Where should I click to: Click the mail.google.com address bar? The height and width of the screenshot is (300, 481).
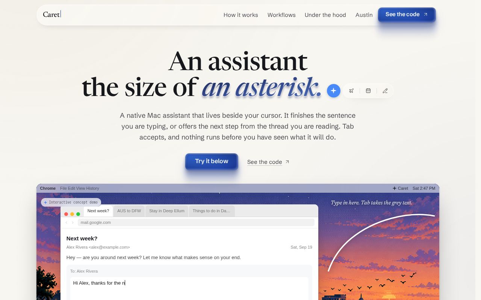[196, 222]
